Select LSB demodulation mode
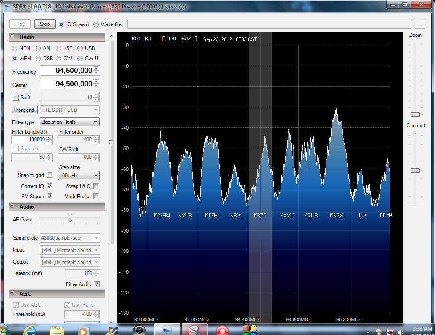Image resolution: width=435 pixels, height=335 pixels. coord(59,48)
